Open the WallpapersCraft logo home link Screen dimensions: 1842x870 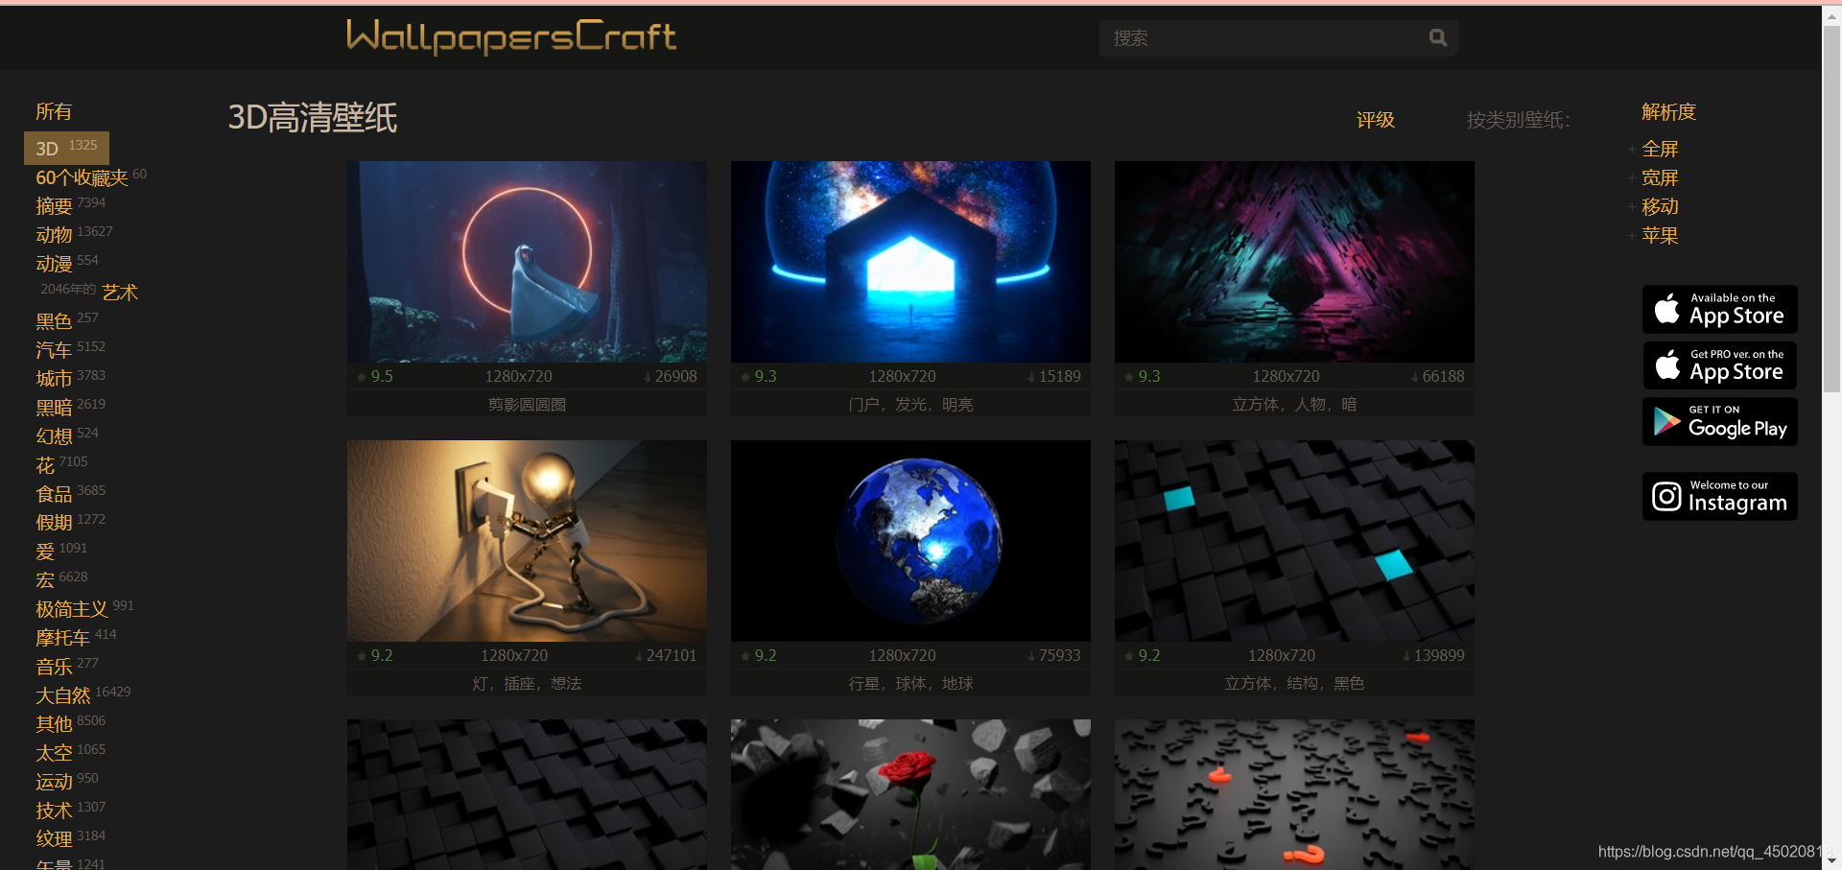(511, 36)
